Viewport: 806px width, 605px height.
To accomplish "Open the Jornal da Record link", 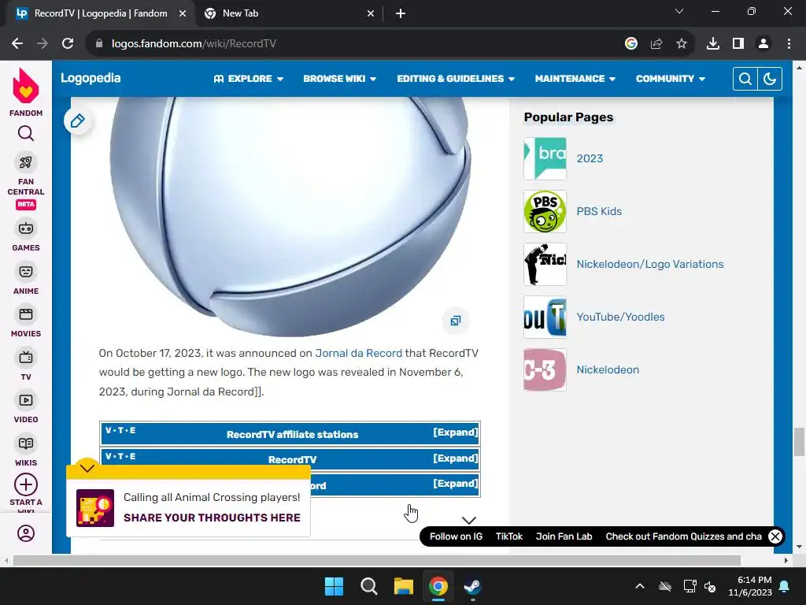I will click(x=358, y=353).
